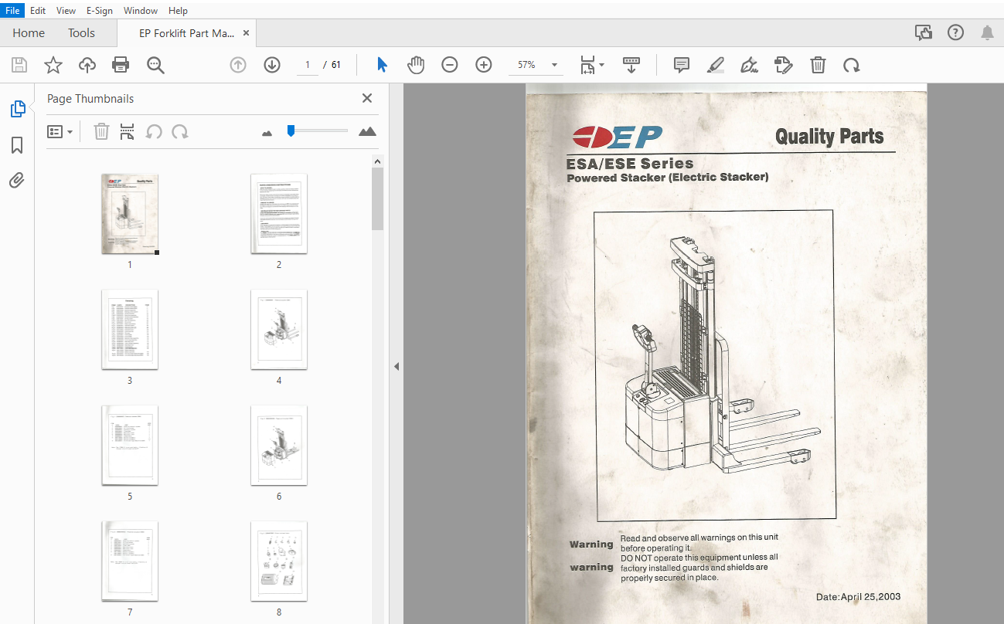Adjust the thumbnail size slider

(x=291, y=131)
